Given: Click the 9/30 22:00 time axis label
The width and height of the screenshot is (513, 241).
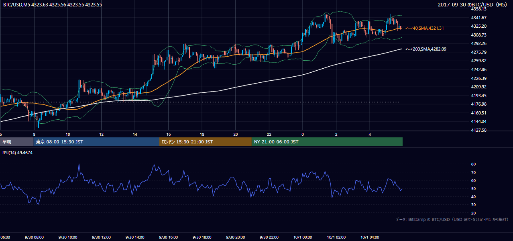Looking at the screenshot, I should pos(269,237).
